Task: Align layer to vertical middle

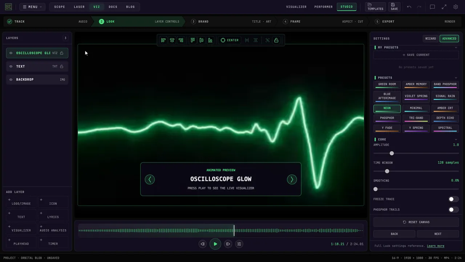Action: (201, 40)
